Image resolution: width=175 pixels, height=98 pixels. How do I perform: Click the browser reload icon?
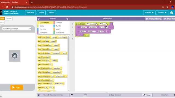tap(7, 7)
